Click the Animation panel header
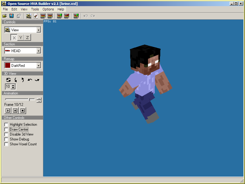This screenshot has width=245, height=184. point(22,93)
